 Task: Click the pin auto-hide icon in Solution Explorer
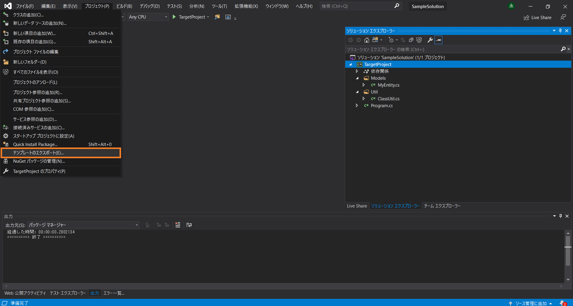[x=560, y=31]
